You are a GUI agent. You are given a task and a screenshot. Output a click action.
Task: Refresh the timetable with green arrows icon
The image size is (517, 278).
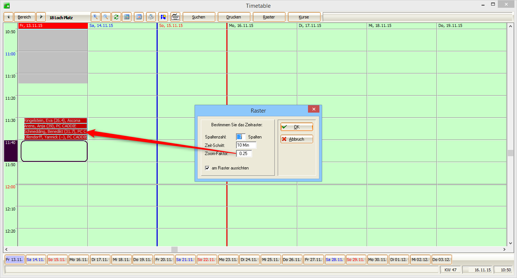(116, 17)
